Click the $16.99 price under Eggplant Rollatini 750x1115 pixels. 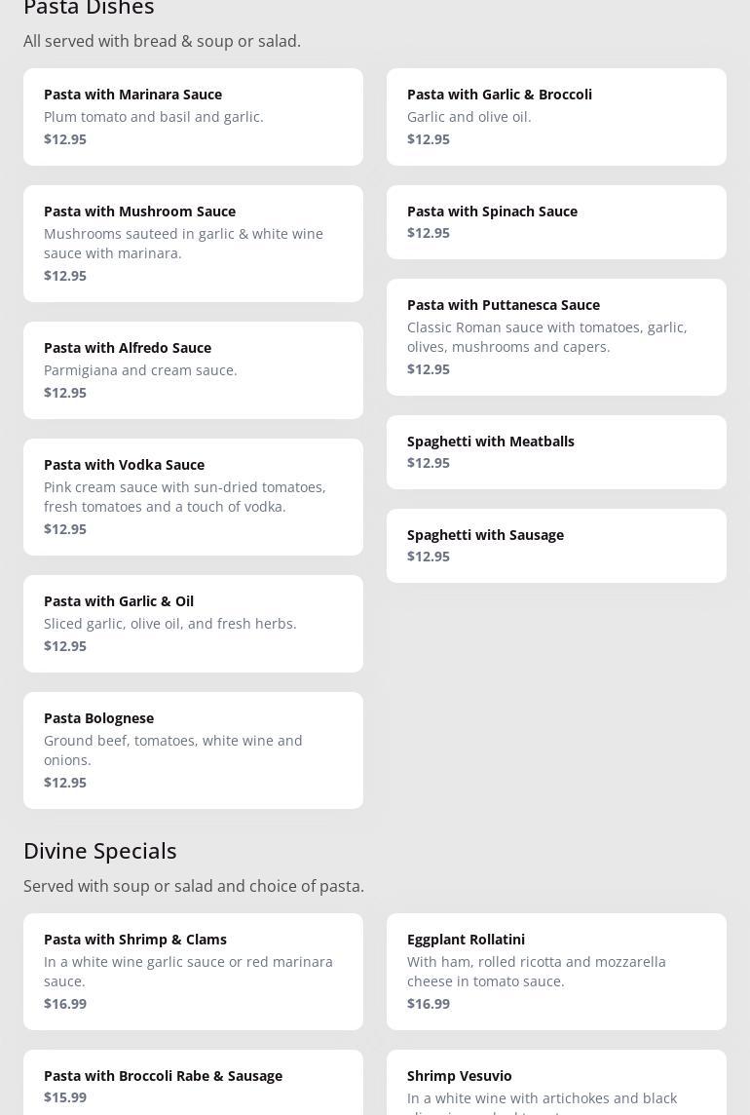tap(429, 1004)
